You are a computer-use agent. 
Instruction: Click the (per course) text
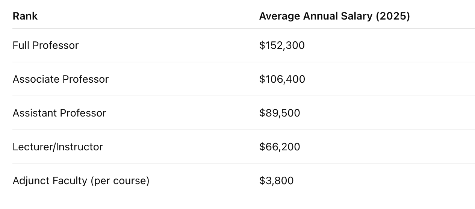pos(120,181)
